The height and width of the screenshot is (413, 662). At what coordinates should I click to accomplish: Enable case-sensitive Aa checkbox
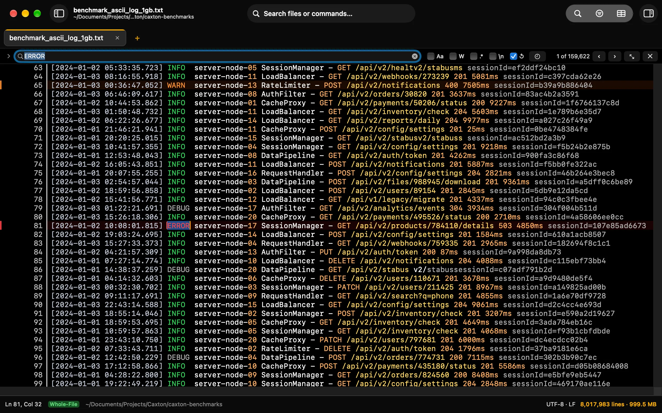pos(431,56)
